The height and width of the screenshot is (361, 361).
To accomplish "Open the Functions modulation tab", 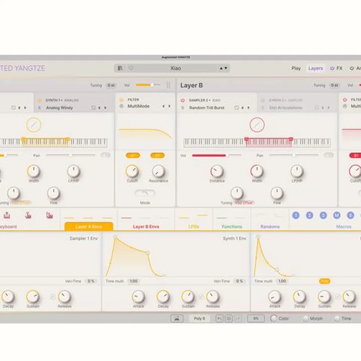I will (x=232, y=227).
